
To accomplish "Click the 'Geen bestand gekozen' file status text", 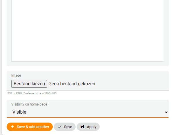I will coord(72,84).
